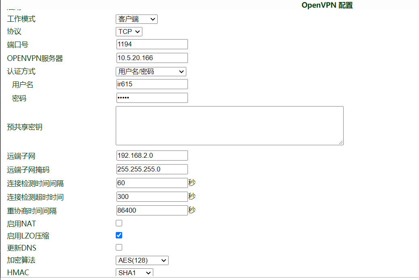Screen dimensions: 419x280
Task: Open the 工作模式 dropdown set to 客户端
Action: [x=136, y=19]
